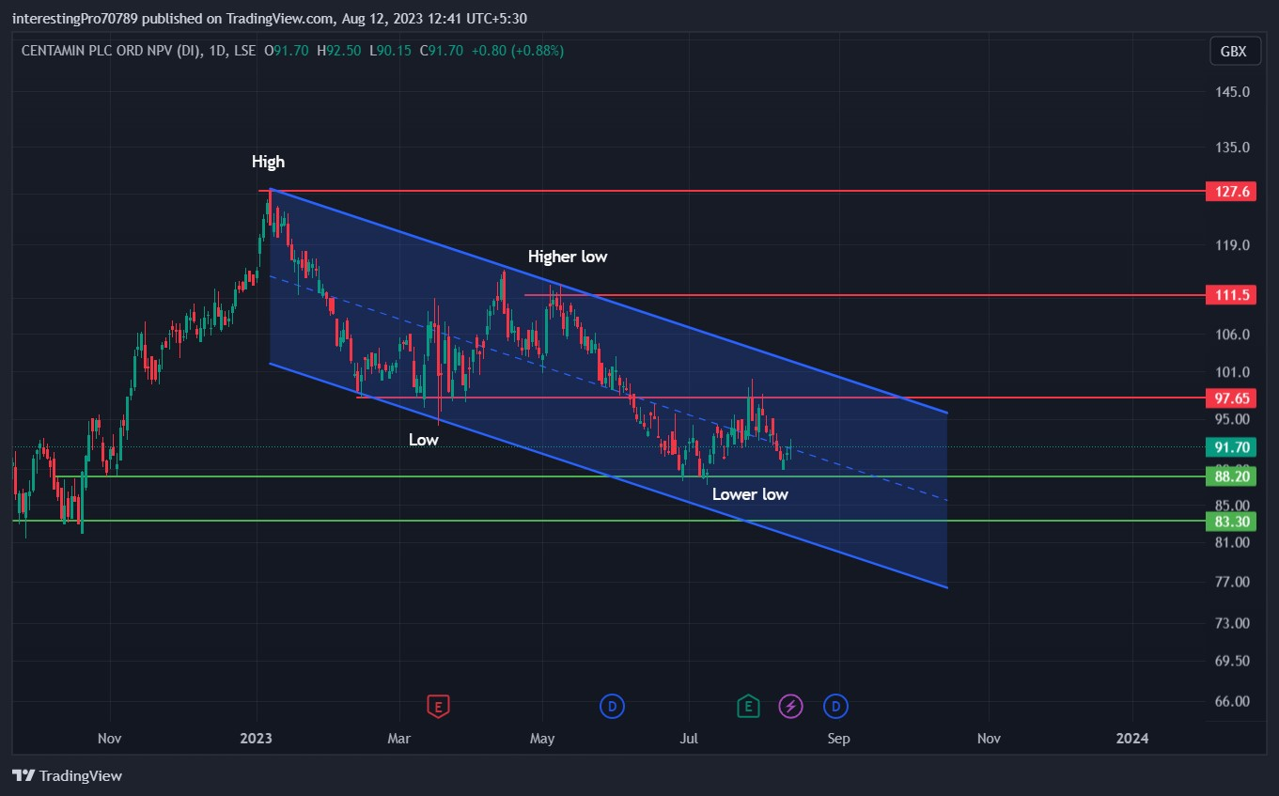The height and width of the screenshot is (796, 1279).
Task: Click the 'Higher low' text annotation
Action: (568, 257)
